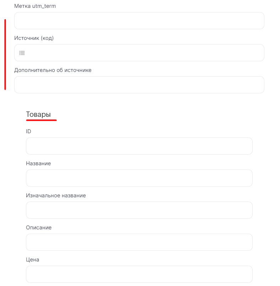Click the red underline beneath Товары
The image size is (280, 286).
pos(41,120)
